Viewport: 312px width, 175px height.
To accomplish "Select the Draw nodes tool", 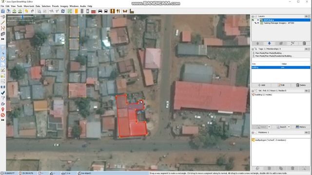I will (3, 23).
